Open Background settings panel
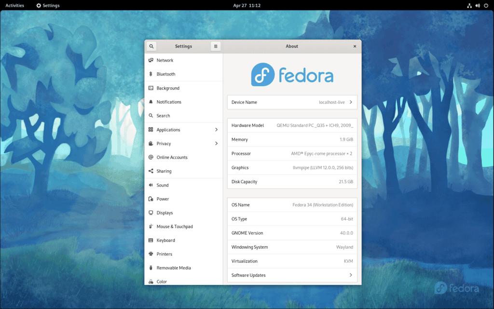 (184, 88)
